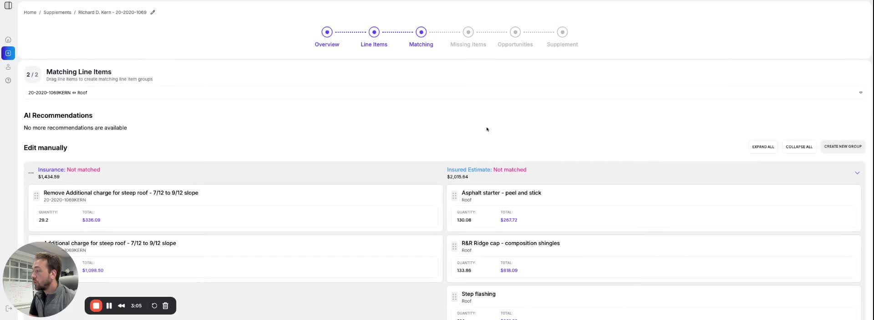Open the home icon in sidebar
This screenshot has height=320, width=874.
tap(8, 40)
